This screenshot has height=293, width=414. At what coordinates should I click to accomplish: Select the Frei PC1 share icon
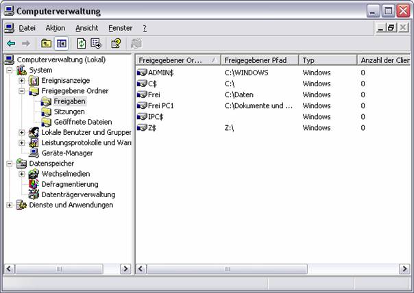(x=142, y=105)
